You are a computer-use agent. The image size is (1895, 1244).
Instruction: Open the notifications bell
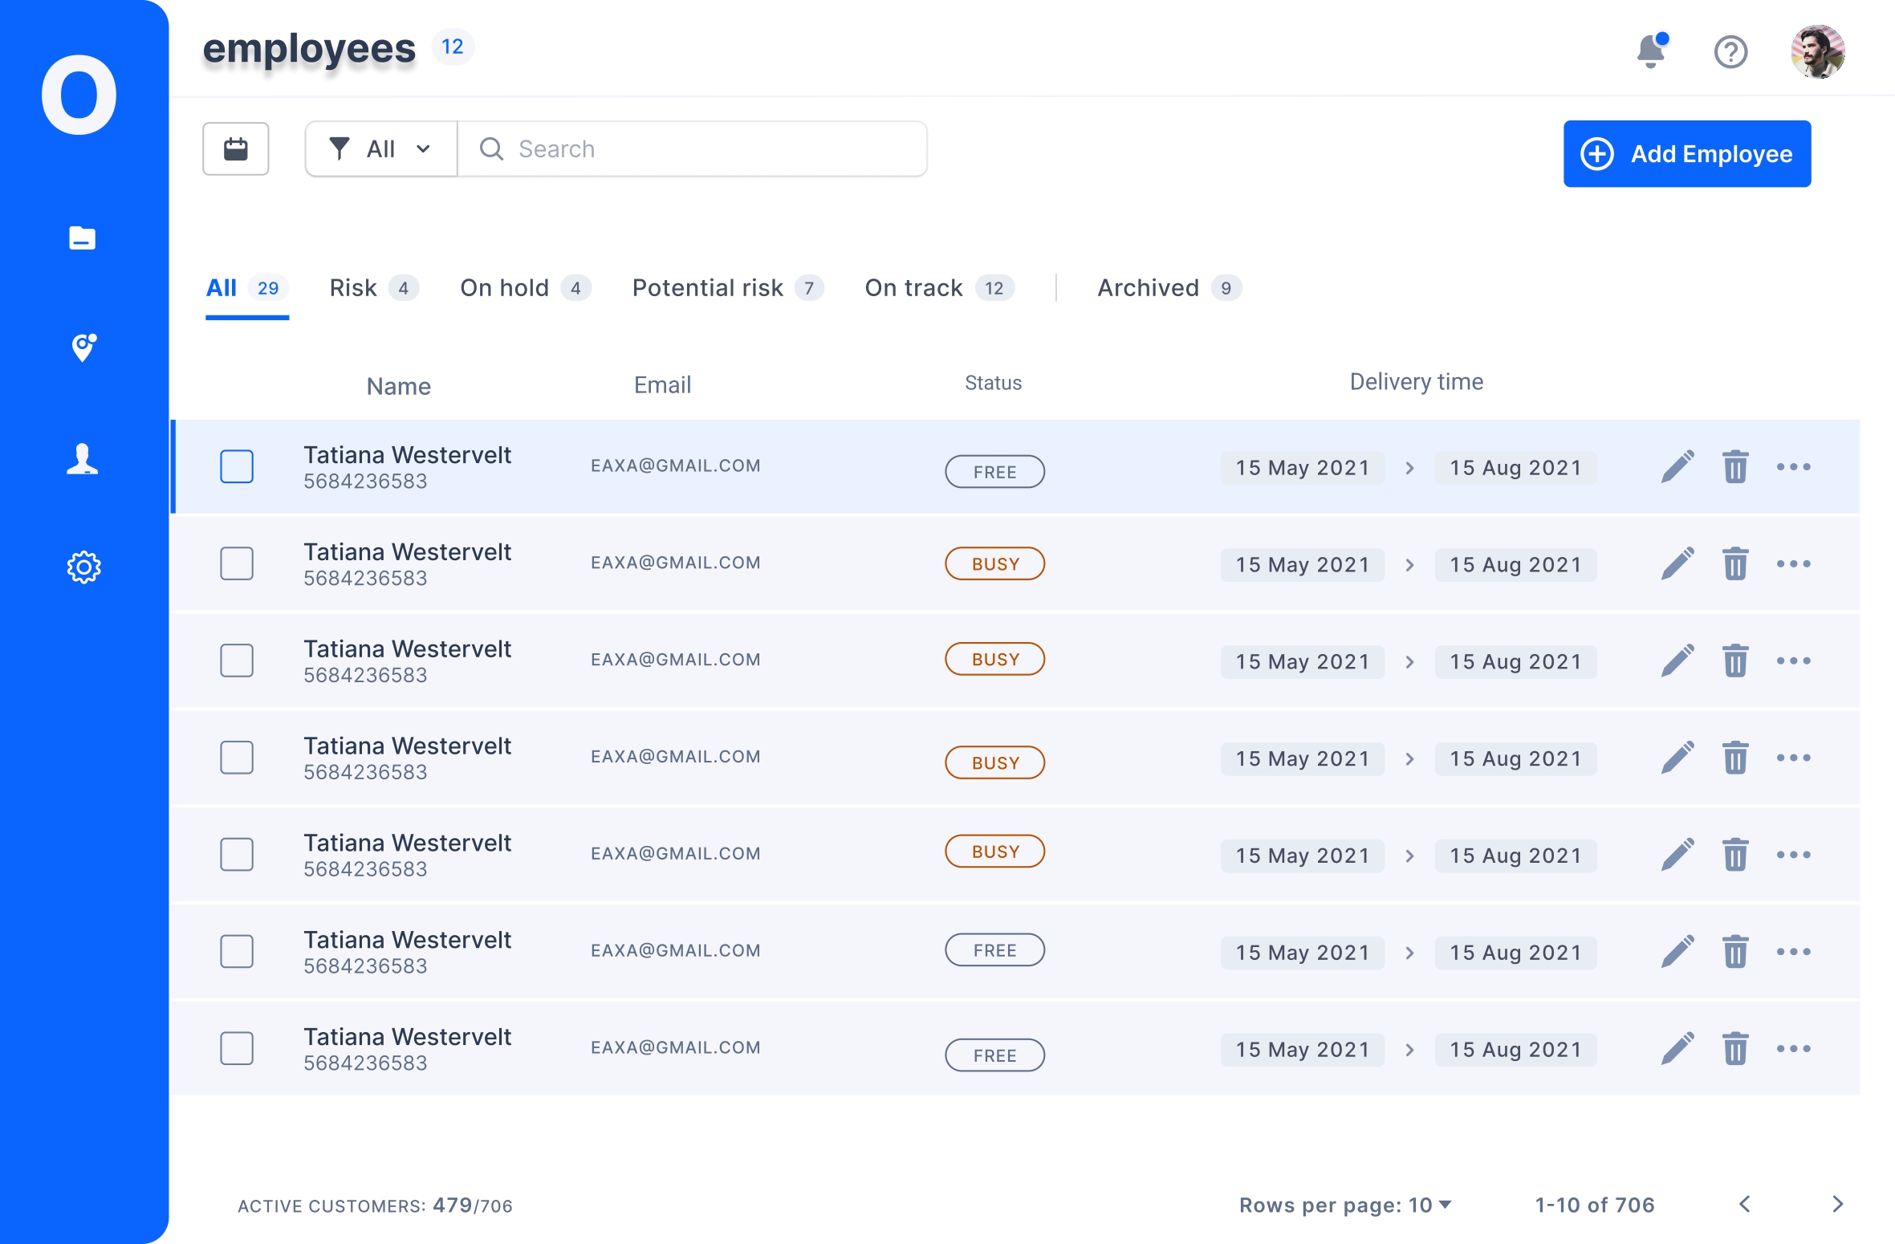pos(1650,52)
